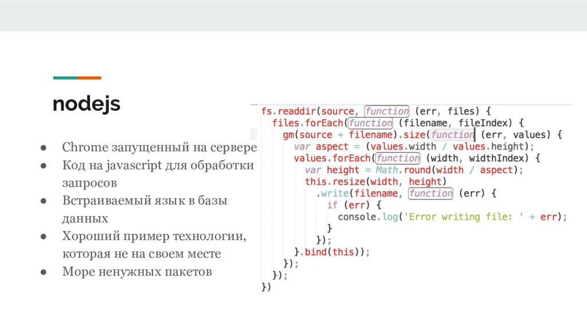The image size is (587, 330).
Task: Click the boxed "function" on the .write(filename line
Action: point(431,193)
